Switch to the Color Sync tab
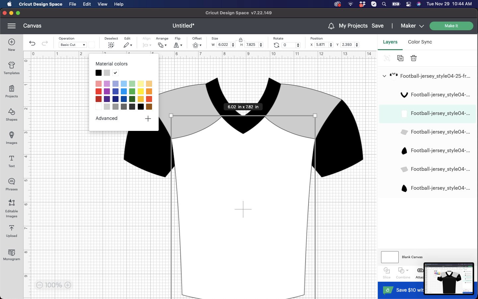Image resolution: width=478 pixels, height=299 pixels. [x=420, y=42]
